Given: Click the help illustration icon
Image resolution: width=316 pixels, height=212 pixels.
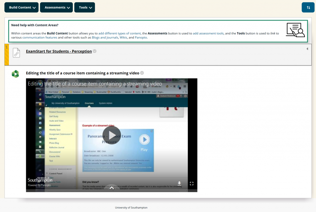Looking at the screenshot, I should (x=295, y=30).
